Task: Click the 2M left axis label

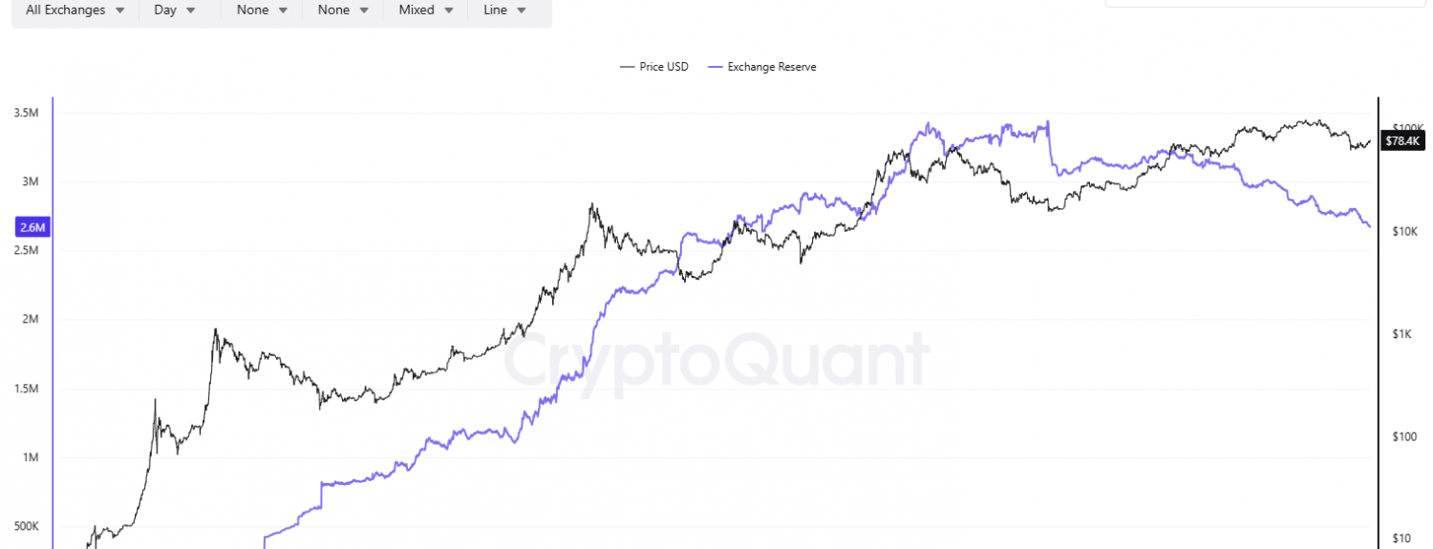Action: pyautogui.click(x=32, y=320)
